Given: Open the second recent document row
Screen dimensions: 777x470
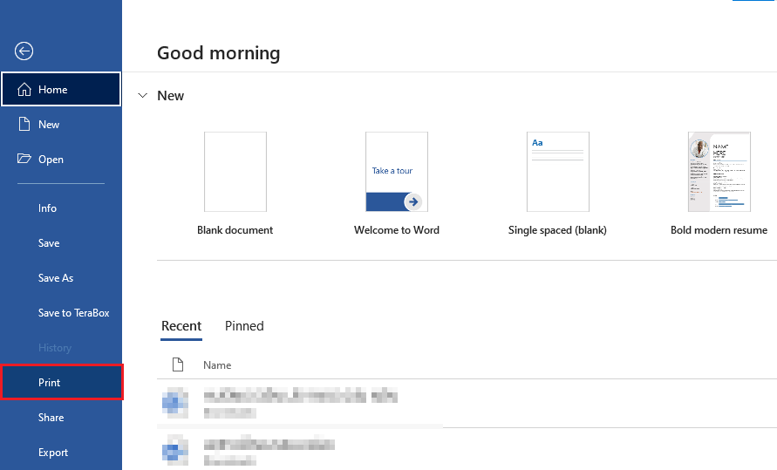Looking at the screenshot, I should click(x=467, y=450).
